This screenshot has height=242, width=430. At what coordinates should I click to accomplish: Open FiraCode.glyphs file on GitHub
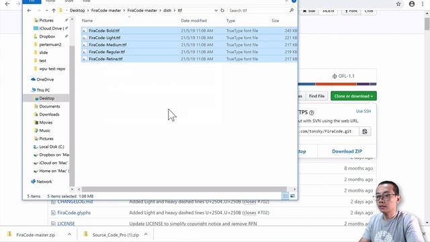point(74,212)
